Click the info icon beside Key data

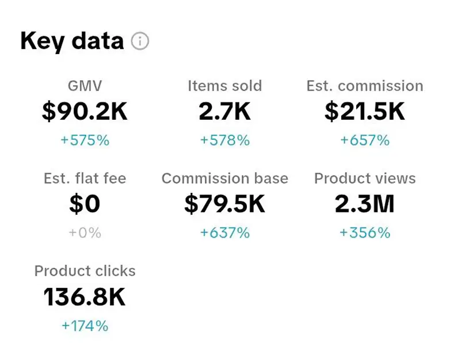tap(140, 41)
